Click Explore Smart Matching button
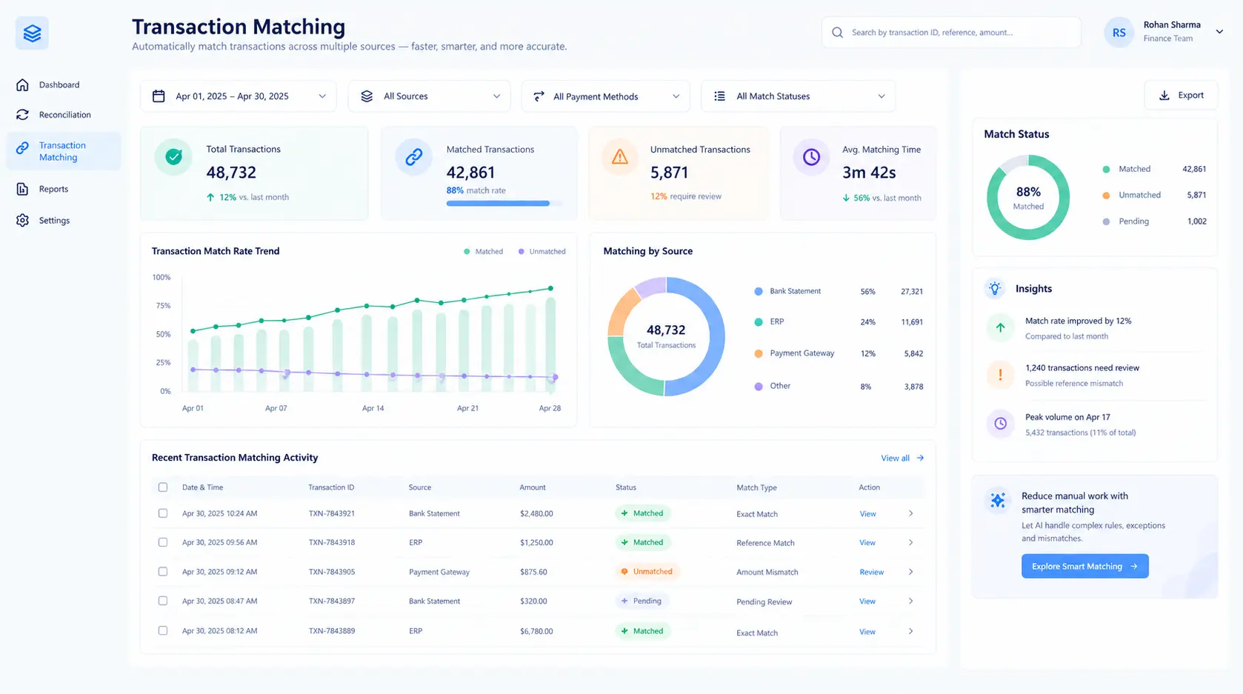The image size is (1243, 694). point(1084,566)
